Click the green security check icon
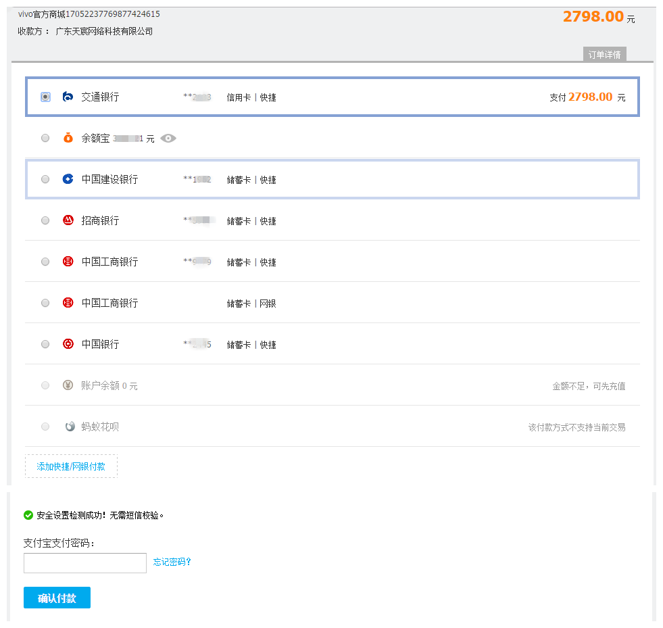663x628 pixels. tap(28, 515)
